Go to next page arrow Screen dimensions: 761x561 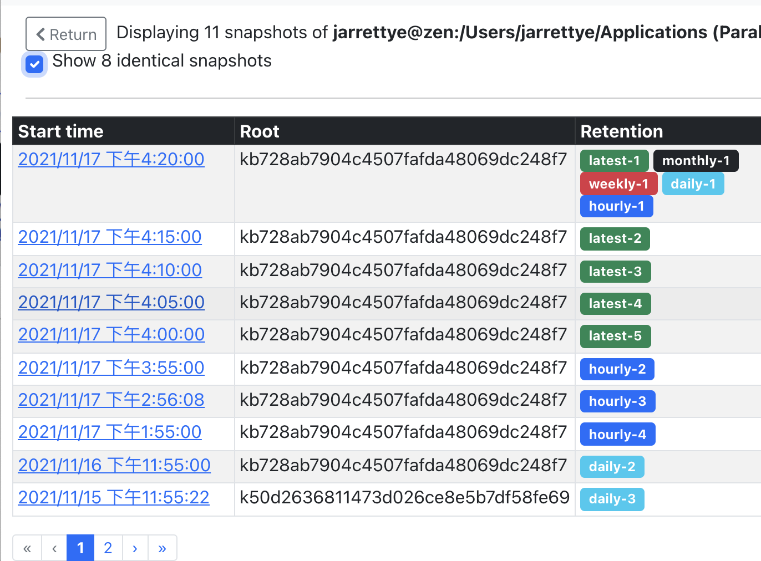click(135, 548)
